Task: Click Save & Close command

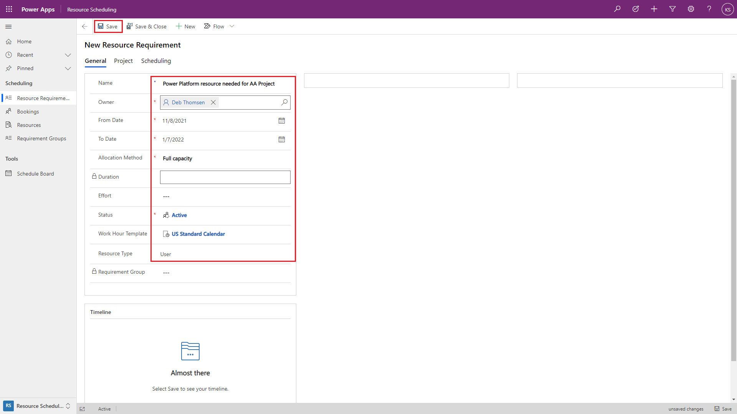Action: tap(147, 26)
